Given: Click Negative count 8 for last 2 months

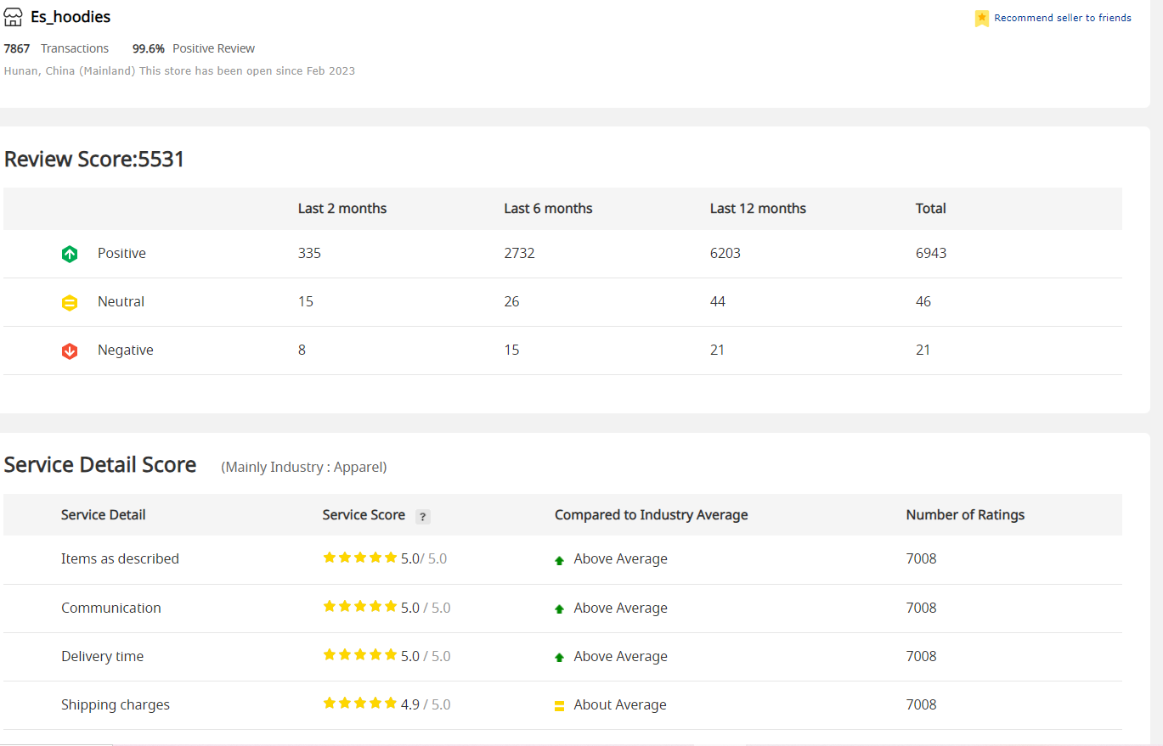Looking at the screenshot, I should click(x=302, y=350).
